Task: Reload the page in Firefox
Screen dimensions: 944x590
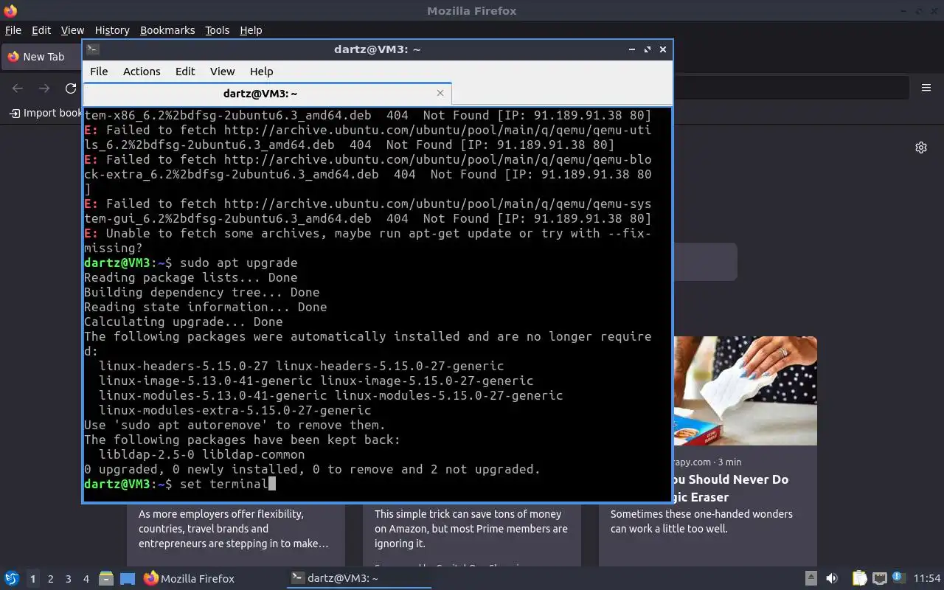Action: [71, 88]
